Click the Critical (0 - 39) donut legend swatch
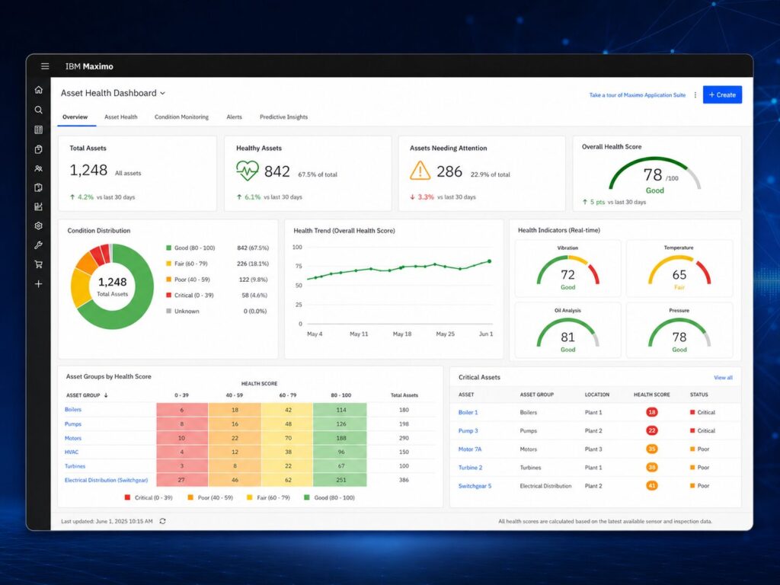Viewport: 780px width, 585px height. point(168,296)
